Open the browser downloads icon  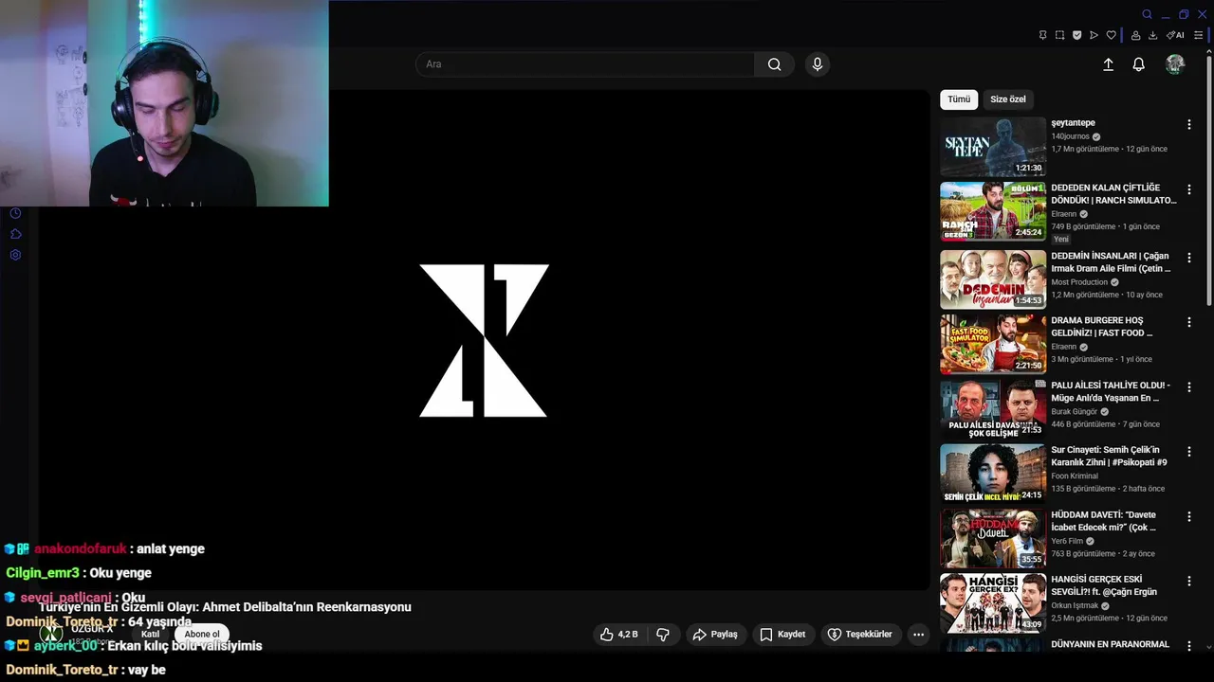pyautogui.click(x=1152, y=35)
